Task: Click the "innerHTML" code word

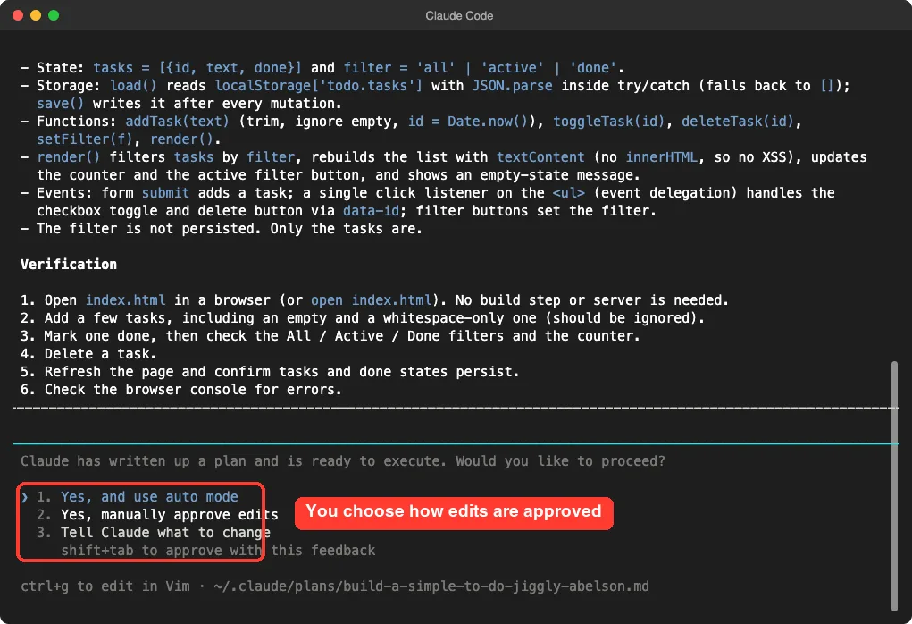Action: pyautogui.click(x=661, y=157)
